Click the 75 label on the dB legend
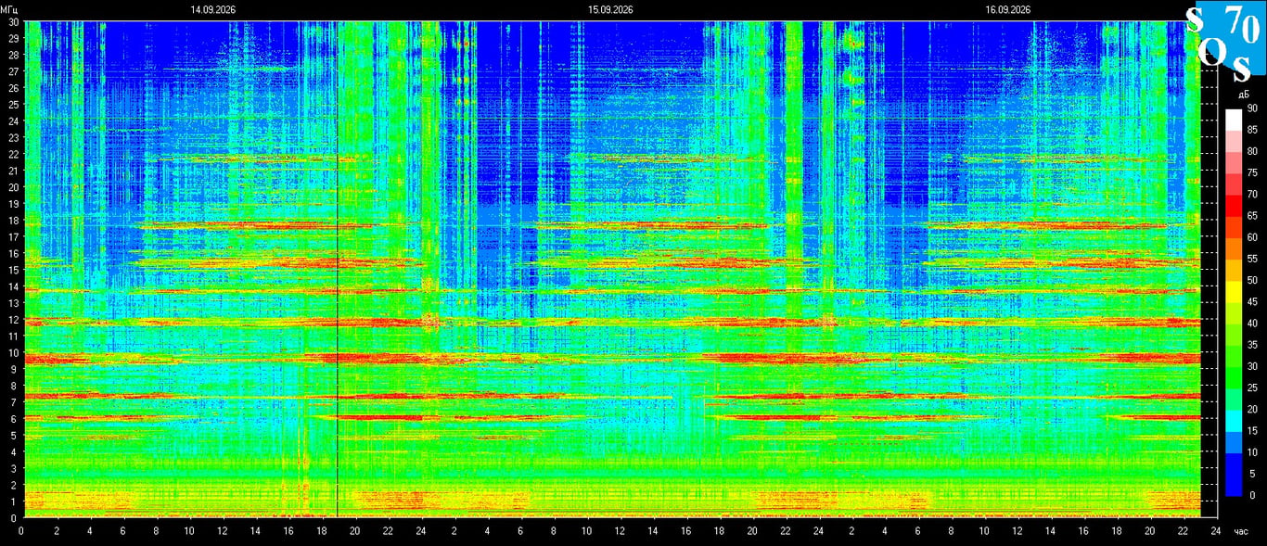The image size is (1267, 546). click(1252, 172)
